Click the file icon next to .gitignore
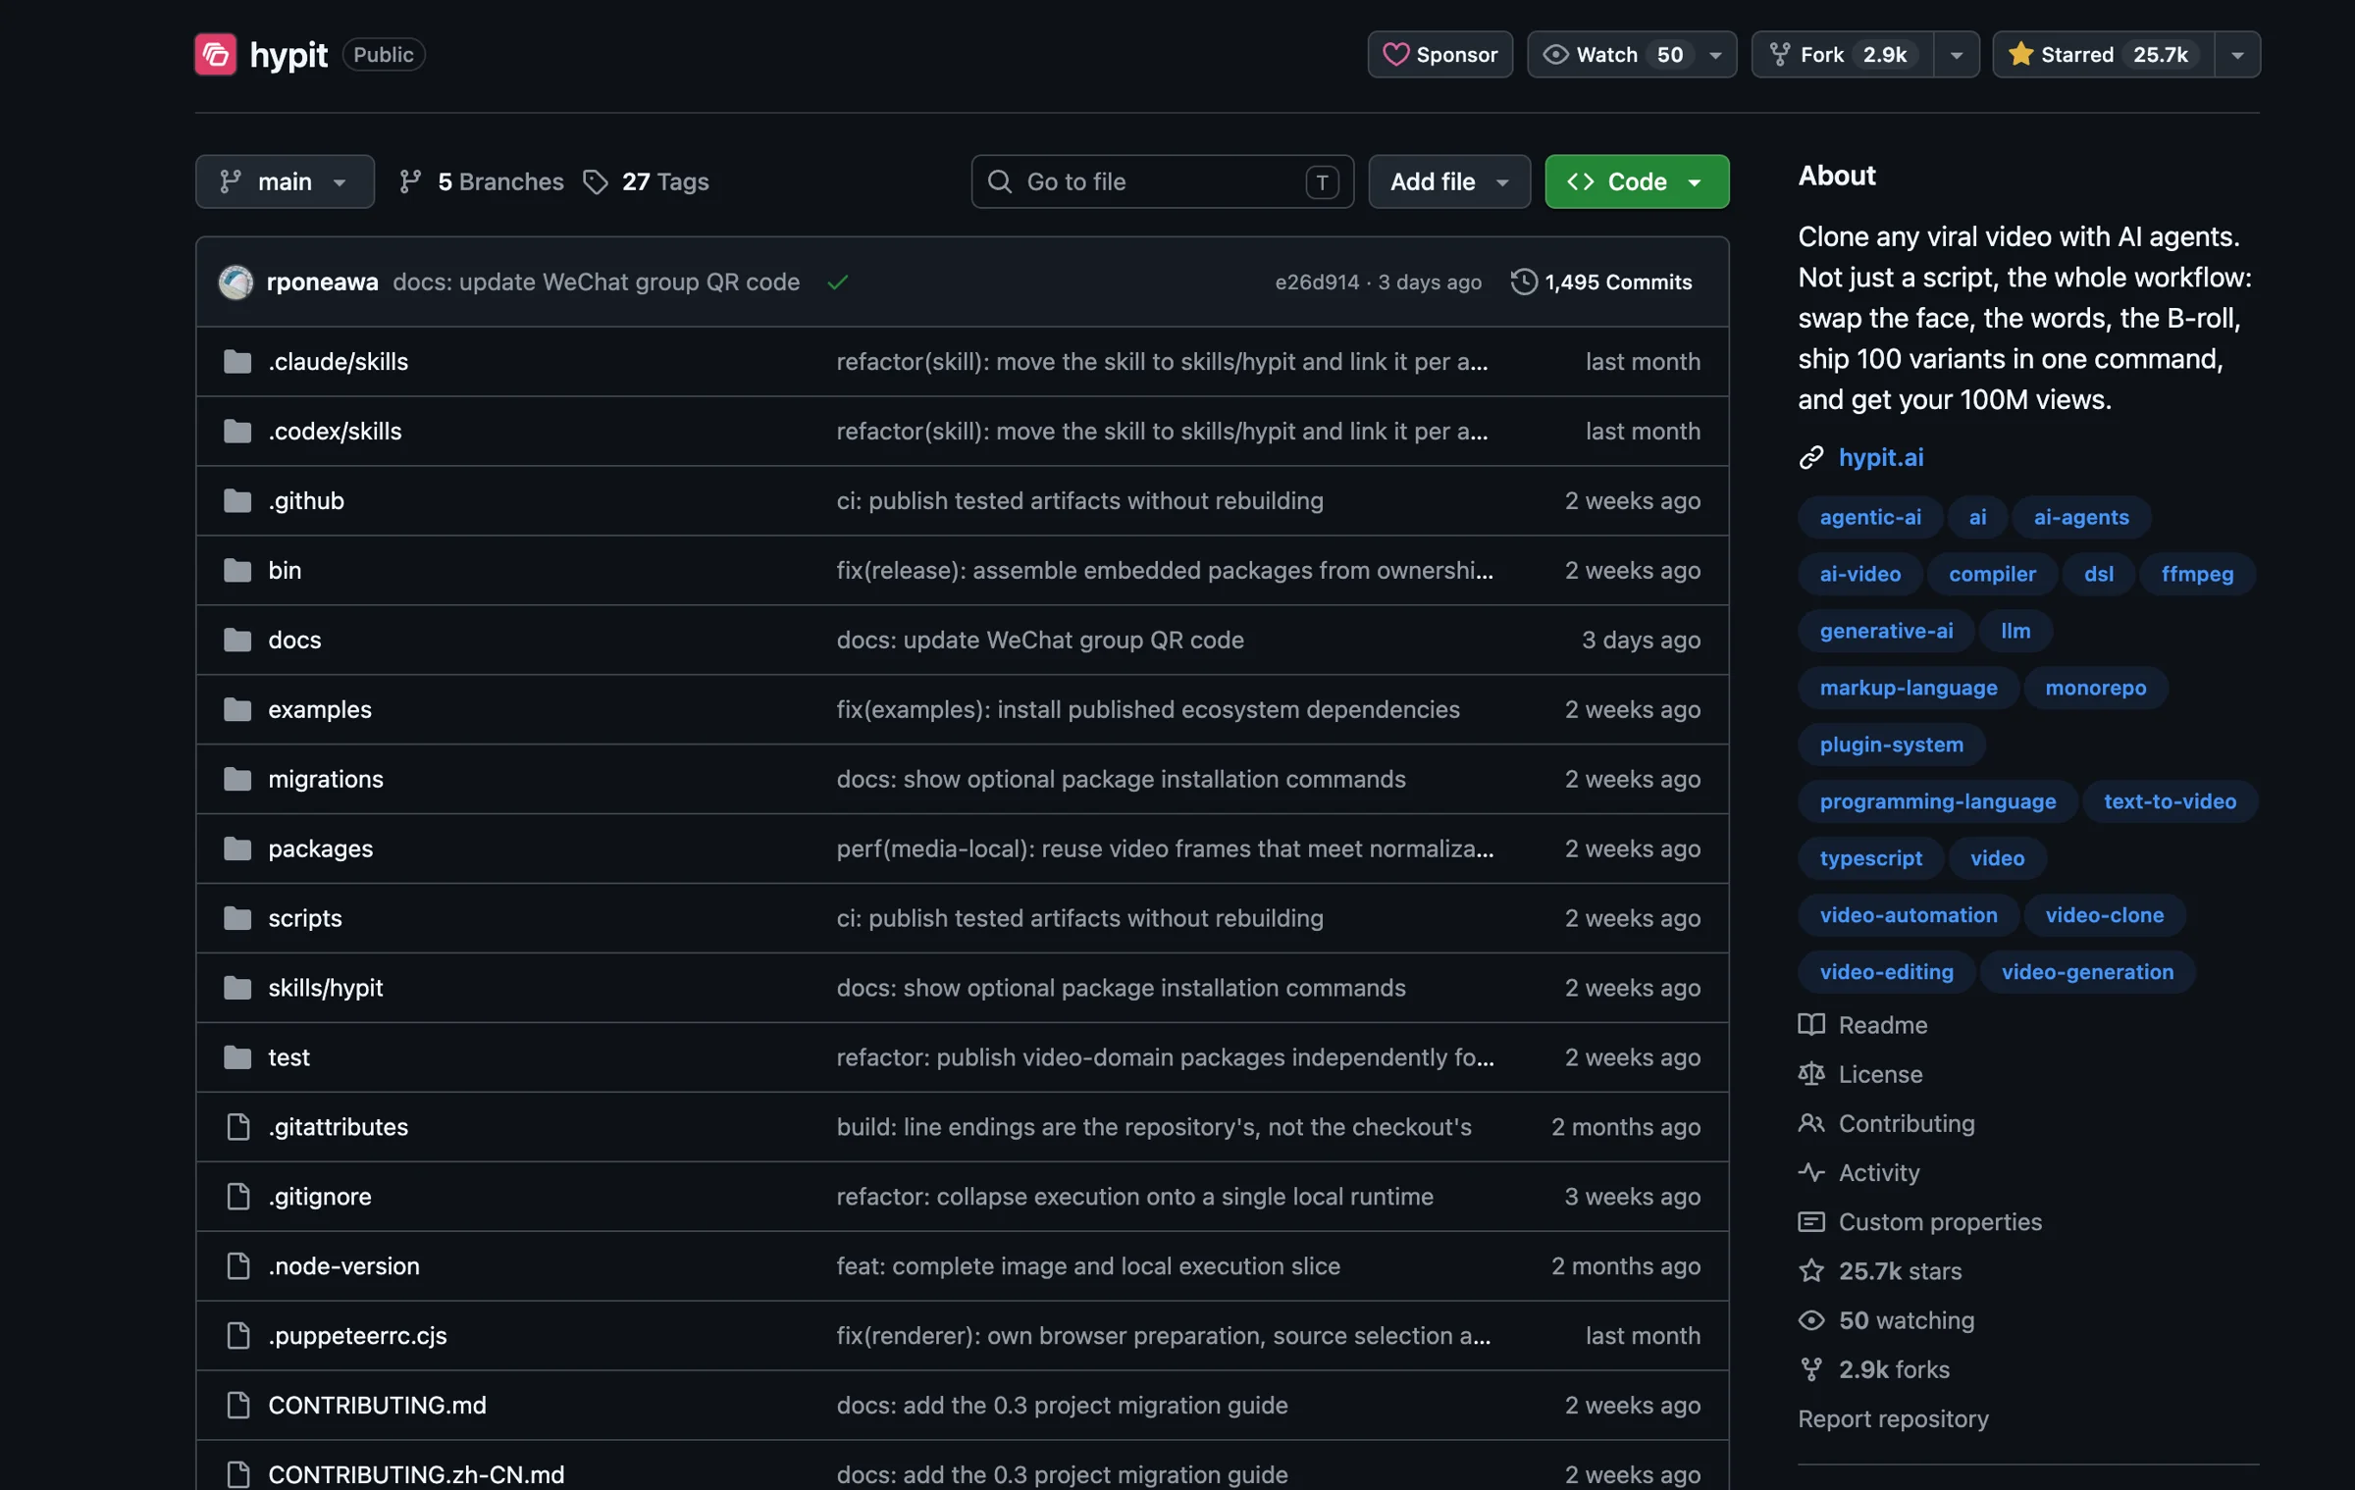This screenshot has height=1490, width=2355. [237, 1197]
